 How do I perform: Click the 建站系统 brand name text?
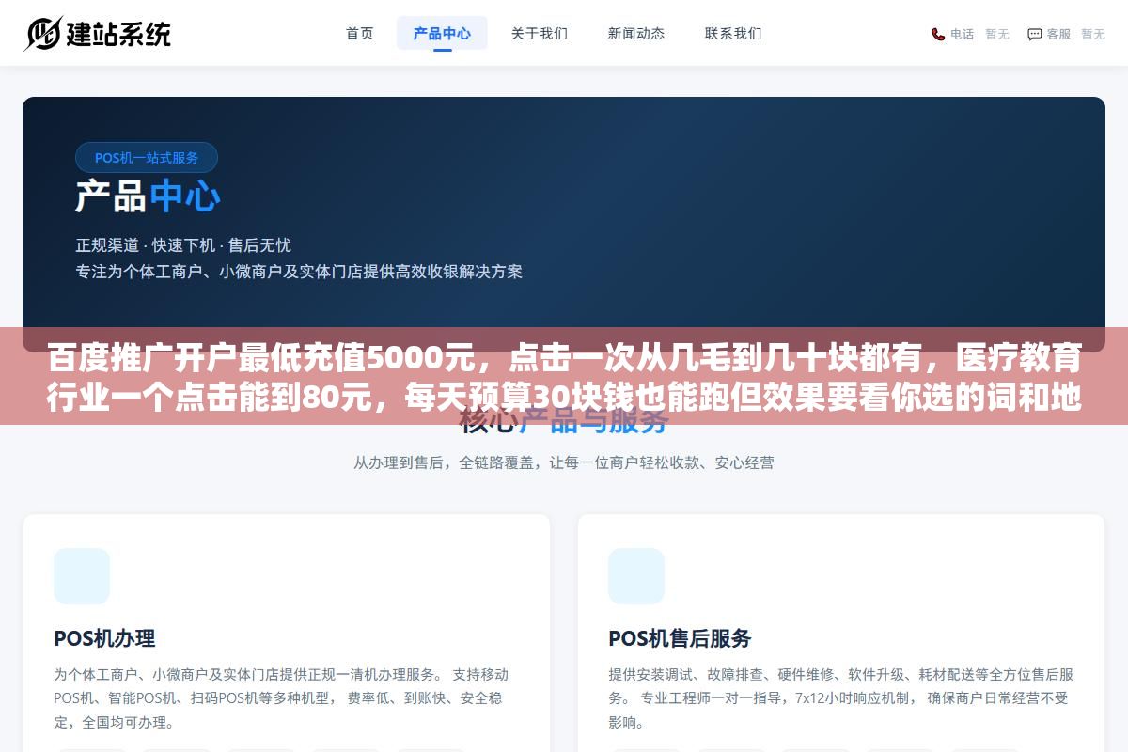[x=118, y=34]
